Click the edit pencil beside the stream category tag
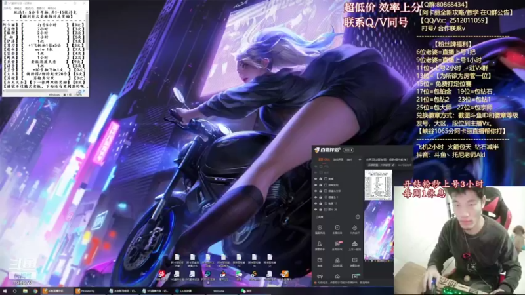Image resolution: width=525 pixels, height=295 pixels. (393, 165)
